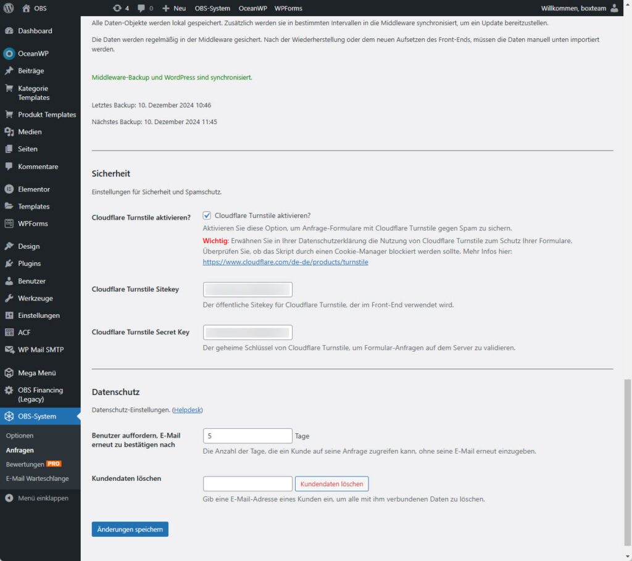This screenshot has height=561, width=632.
Task: Click the OBS-System snowflake icon
Action: click(x=9, y=417)
